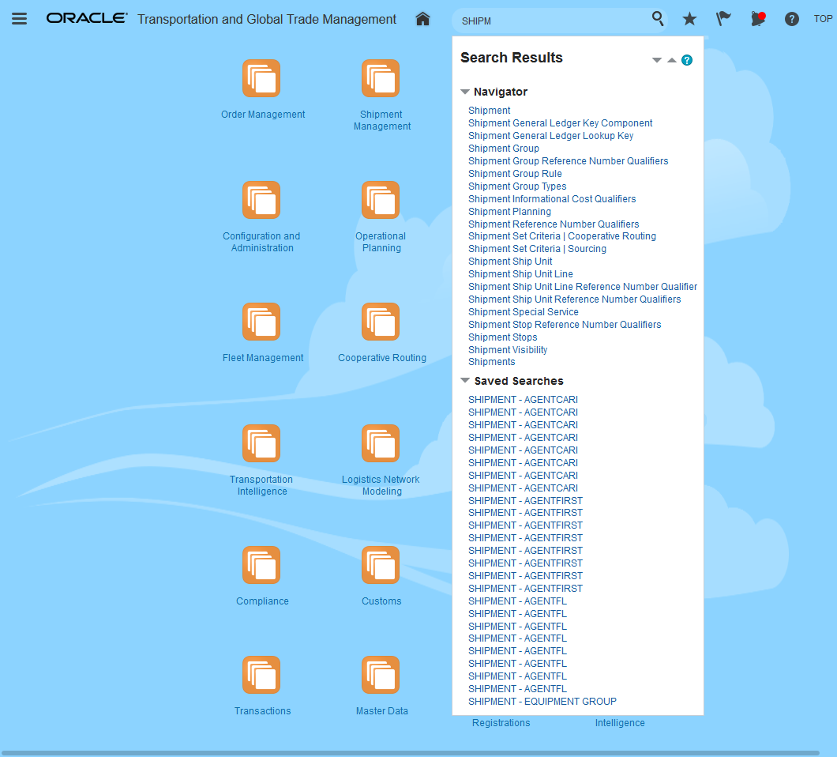837x757 pixels.
Task: Open the flag watchlist icon
Action: point(723,19)
